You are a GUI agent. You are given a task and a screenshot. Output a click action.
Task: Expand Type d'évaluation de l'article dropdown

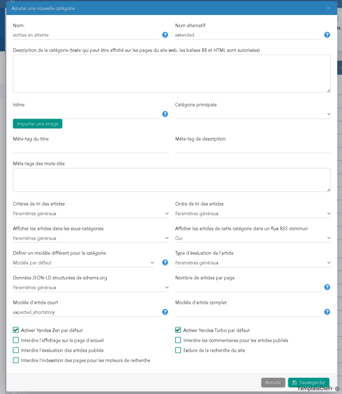252,263
